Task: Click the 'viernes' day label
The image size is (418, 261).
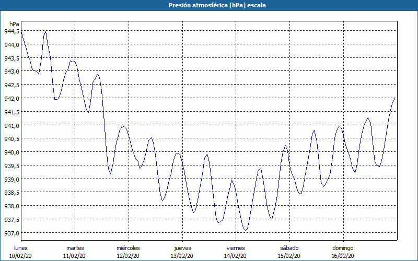Action: coord(236,248)
